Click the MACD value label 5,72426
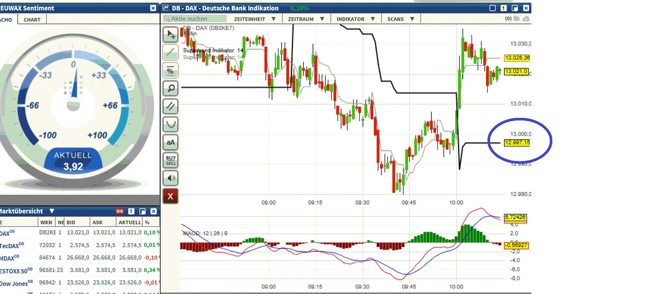This screenshot has width=657, height=294. click(515, 217)
